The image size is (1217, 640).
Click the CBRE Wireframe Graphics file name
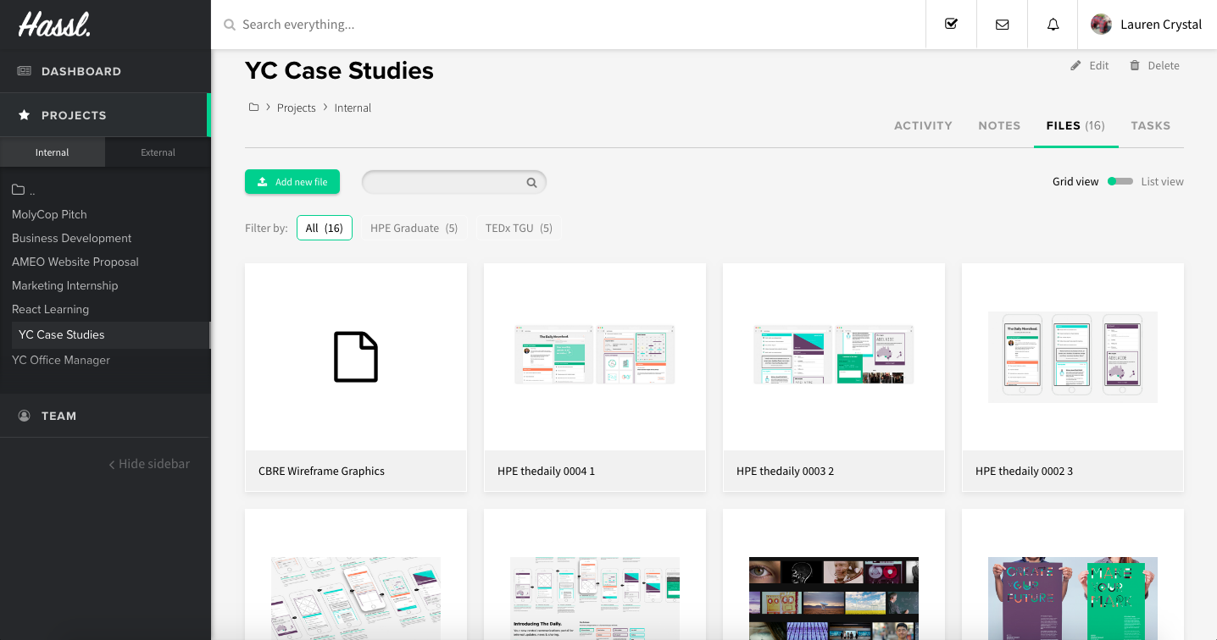tap(321, 471)
